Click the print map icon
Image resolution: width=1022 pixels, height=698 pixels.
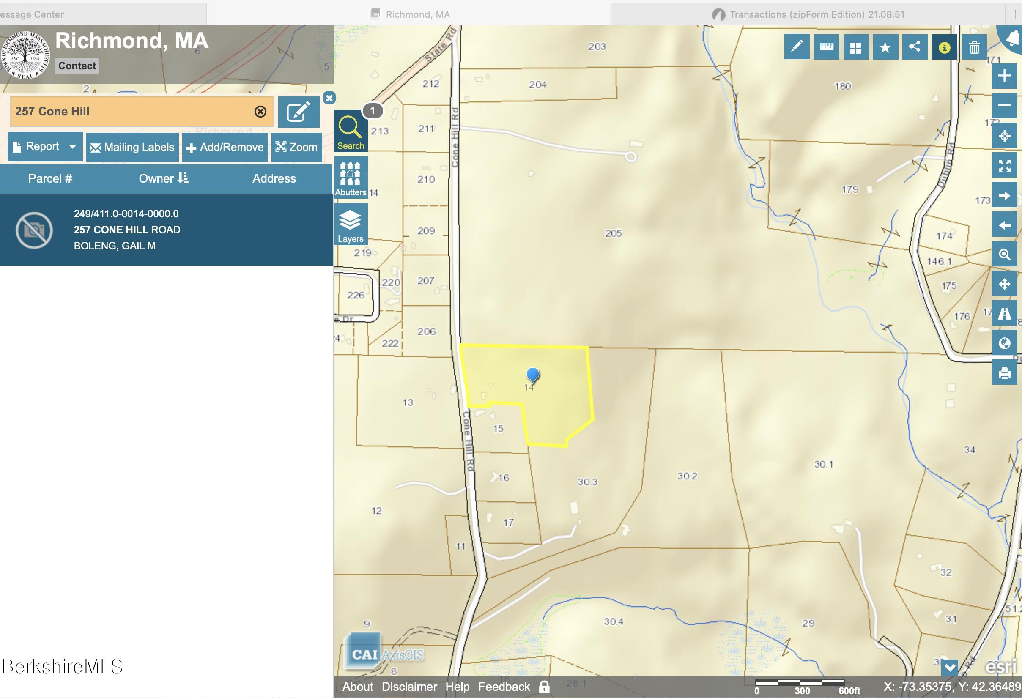(x=1004, y=373)
